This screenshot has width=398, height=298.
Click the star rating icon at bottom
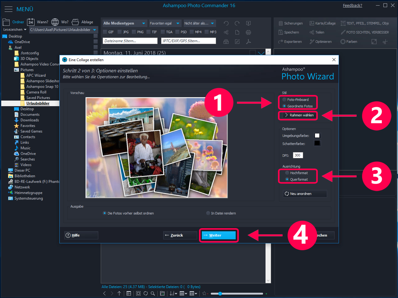click(204, 293)
